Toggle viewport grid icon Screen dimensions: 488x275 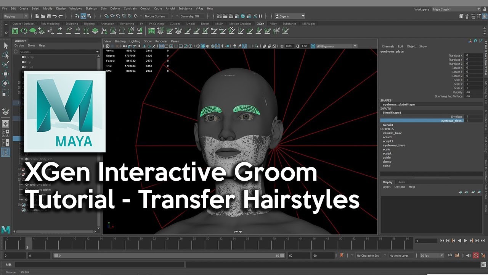click(161, 46)
